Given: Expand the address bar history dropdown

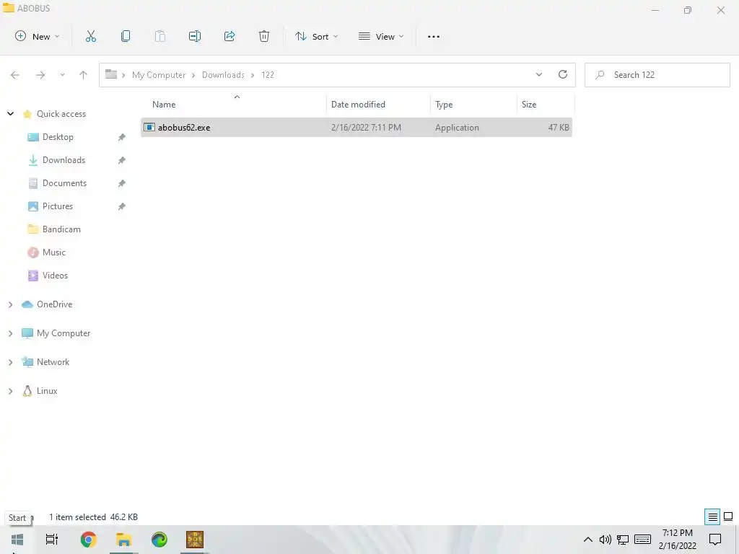Looking at the screenshot, I should pos(539,74).
